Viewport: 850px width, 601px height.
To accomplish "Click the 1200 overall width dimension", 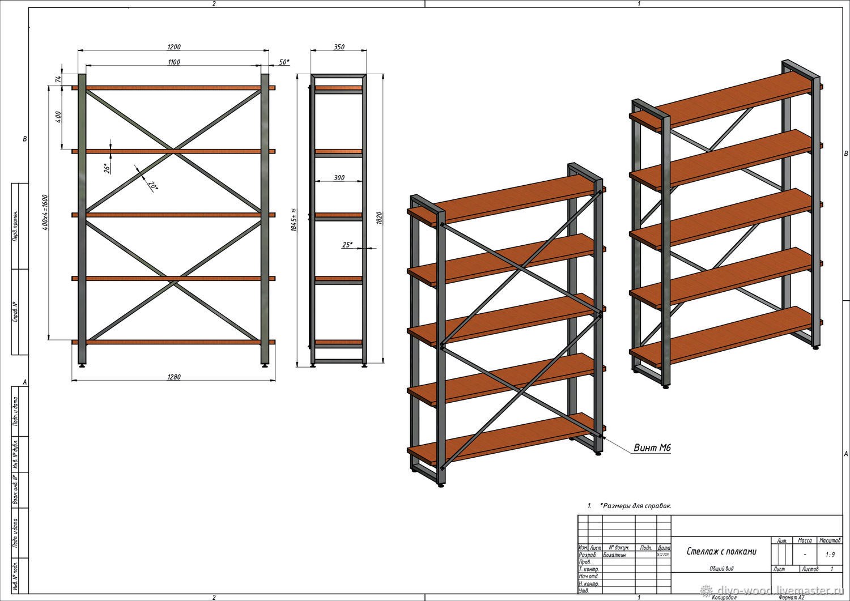I will [x=174, y=47].
